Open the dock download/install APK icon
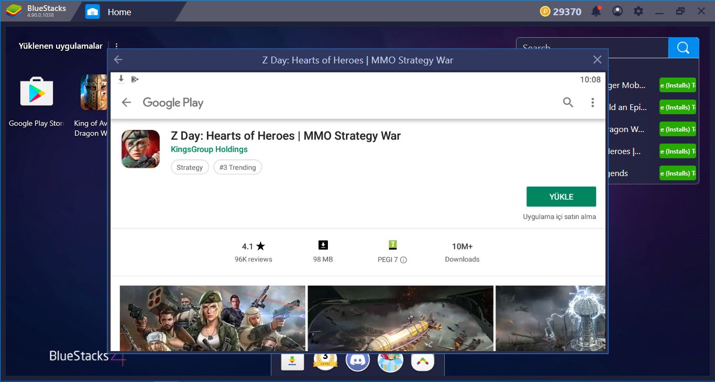Viewport: 715px width, 382px height. (292, 361)
